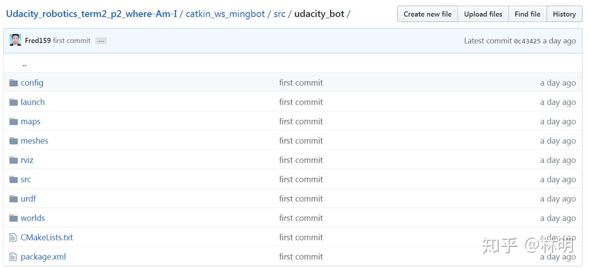Open the urdf folder link

[x=28, y=199]
